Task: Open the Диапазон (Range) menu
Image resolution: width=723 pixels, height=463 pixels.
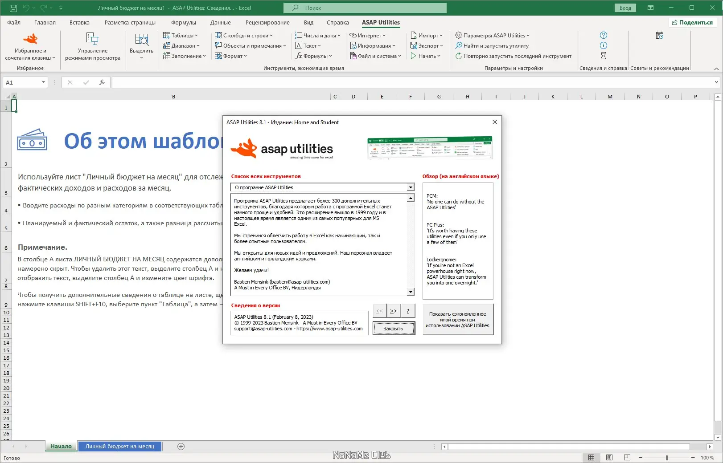Action: pos(181,46)
